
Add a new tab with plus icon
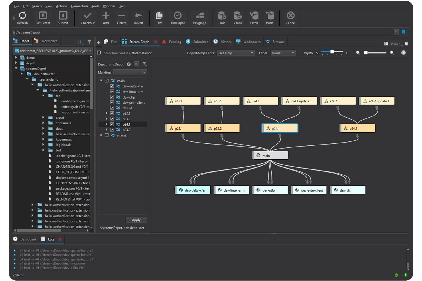point(98,42)
